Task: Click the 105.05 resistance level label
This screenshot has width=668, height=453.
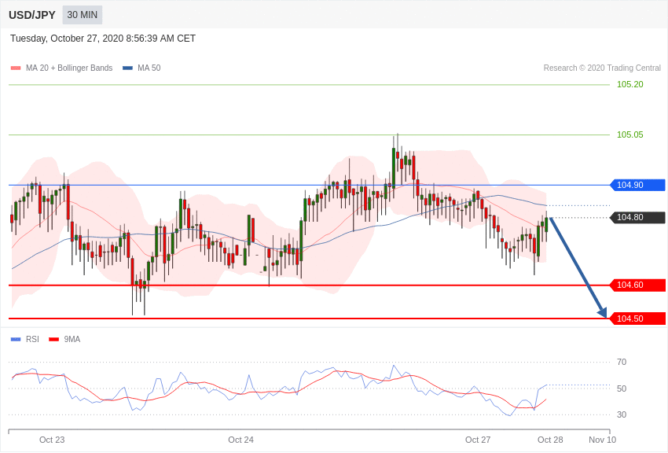Action: (630, 134)
